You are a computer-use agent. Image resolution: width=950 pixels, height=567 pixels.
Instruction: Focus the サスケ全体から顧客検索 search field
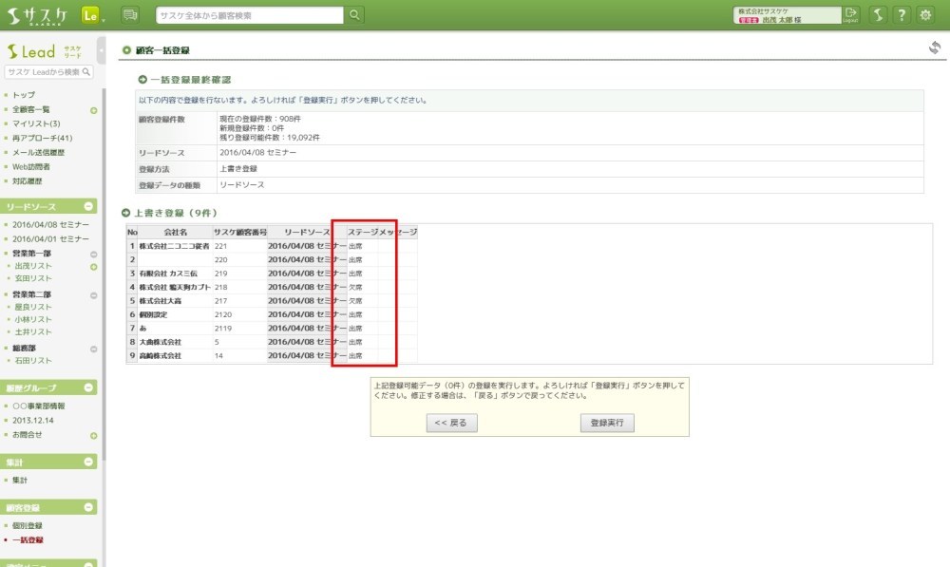pyautogui.click(x=249, y=14)
